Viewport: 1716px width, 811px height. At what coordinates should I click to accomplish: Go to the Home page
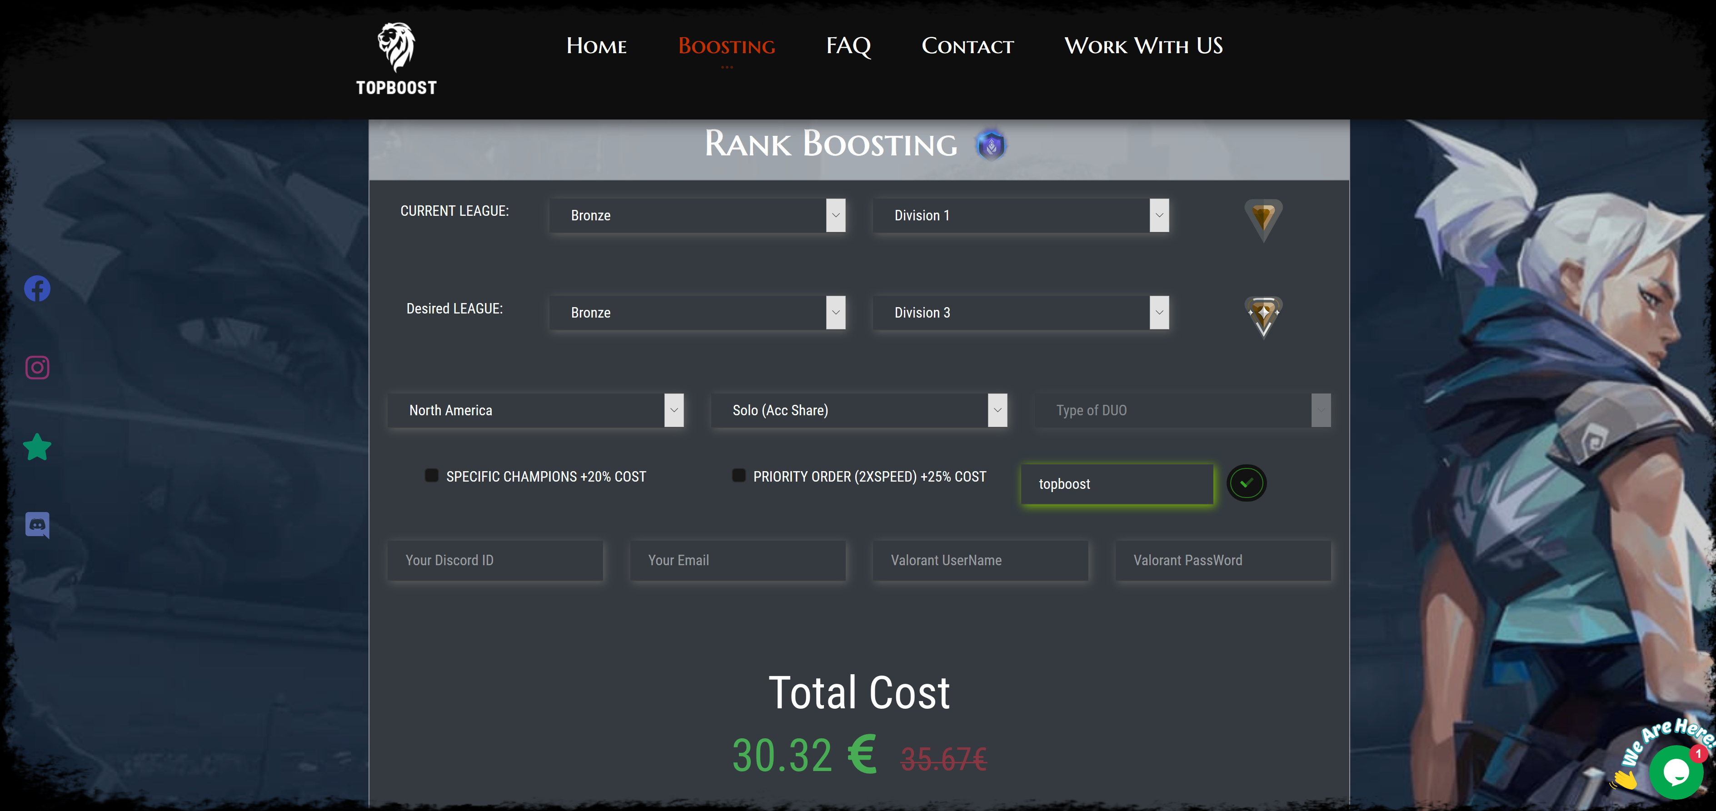point(596,45)
